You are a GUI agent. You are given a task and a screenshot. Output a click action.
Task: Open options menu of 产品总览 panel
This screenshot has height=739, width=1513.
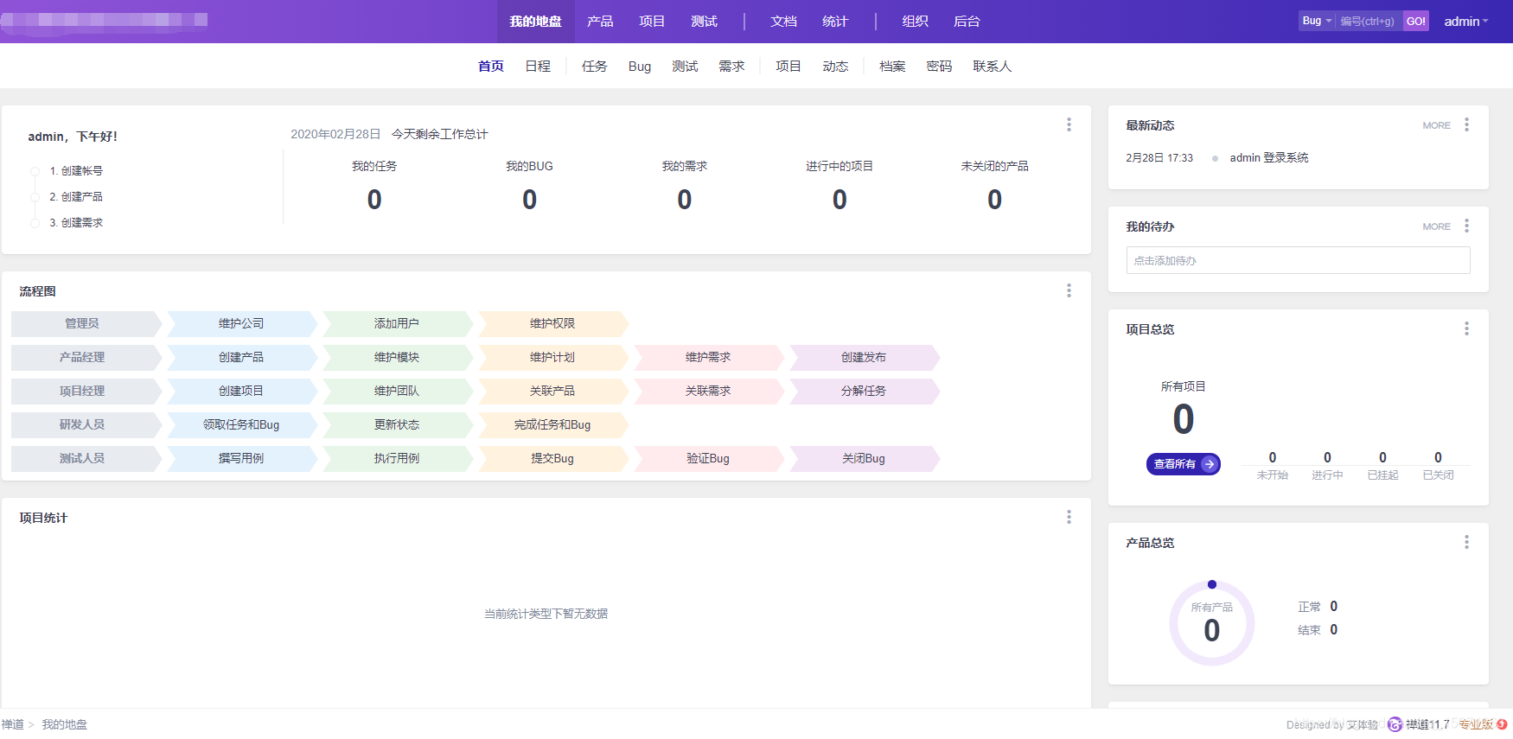click(1466, 542)
